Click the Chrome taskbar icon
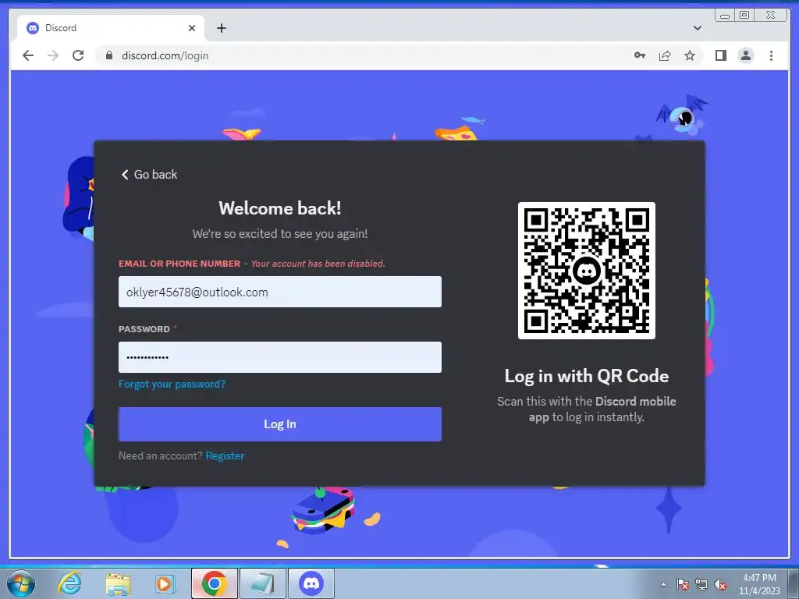799x599 pixels. (x=214, y=583)
